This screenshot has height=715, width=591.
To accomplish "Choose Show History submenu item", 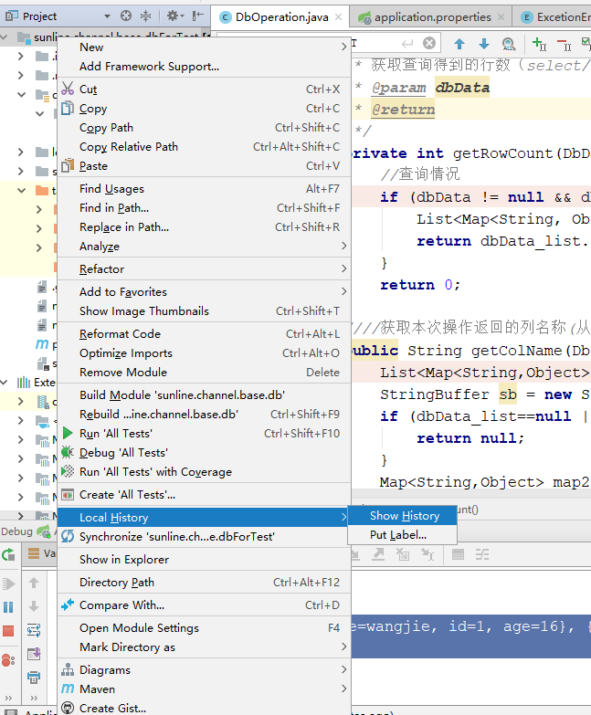I will [402, 516].
